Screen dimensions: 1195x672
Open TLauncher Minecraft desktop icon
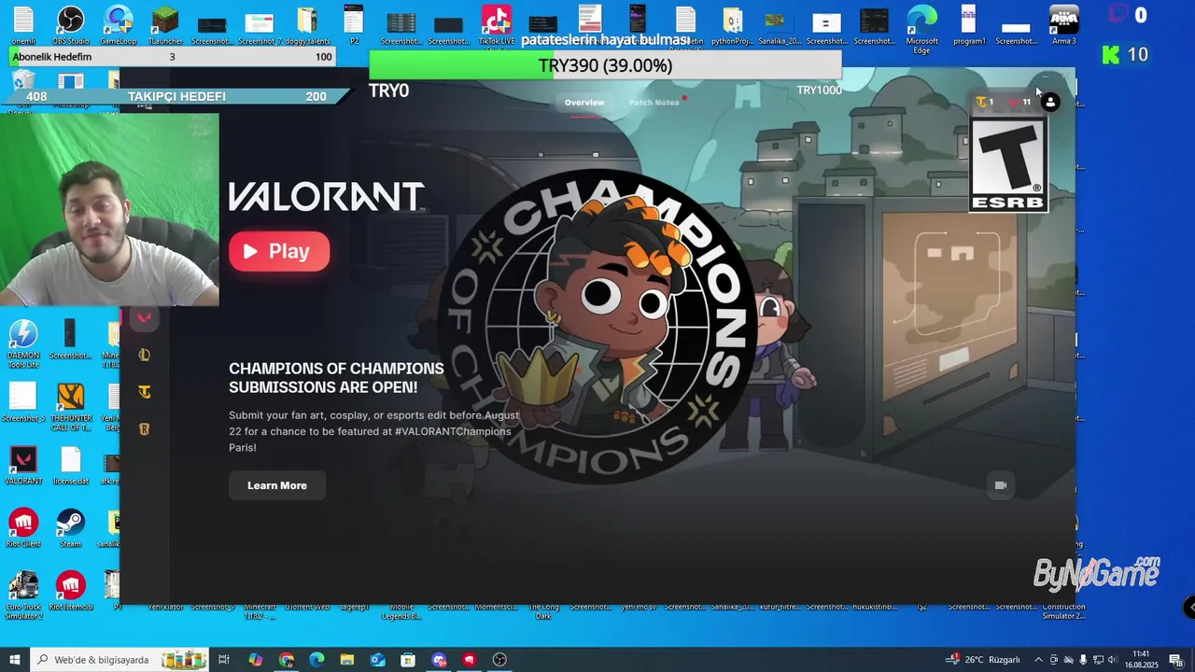(165, 25)
